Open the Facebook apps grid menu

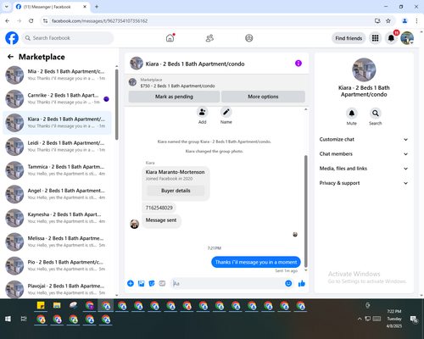tap(375, 38)
